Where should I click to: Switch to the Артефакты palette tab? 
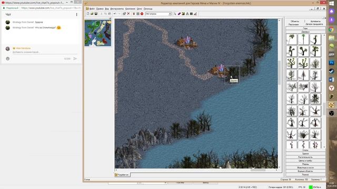(315, 21)
